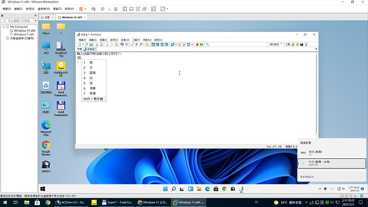Toggle the 中 IME mode in guest tray

pyautogui.click(x=325, y=189)
